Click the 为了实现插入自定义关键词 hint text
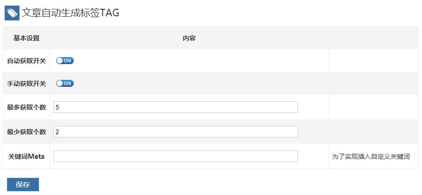This screenshot has width=422, height=195. tap(370, 156)
